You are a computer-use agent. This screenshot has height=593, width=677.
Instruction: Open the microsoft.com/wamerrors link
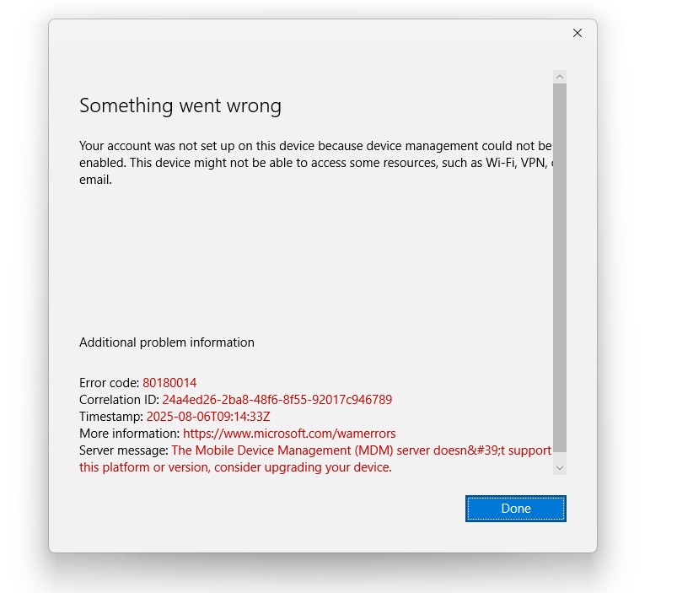pos(289,434)
